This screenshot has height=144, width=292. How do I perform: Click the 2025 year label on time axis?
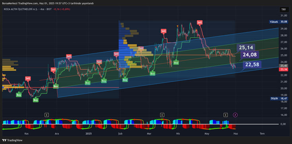[88, 133]
